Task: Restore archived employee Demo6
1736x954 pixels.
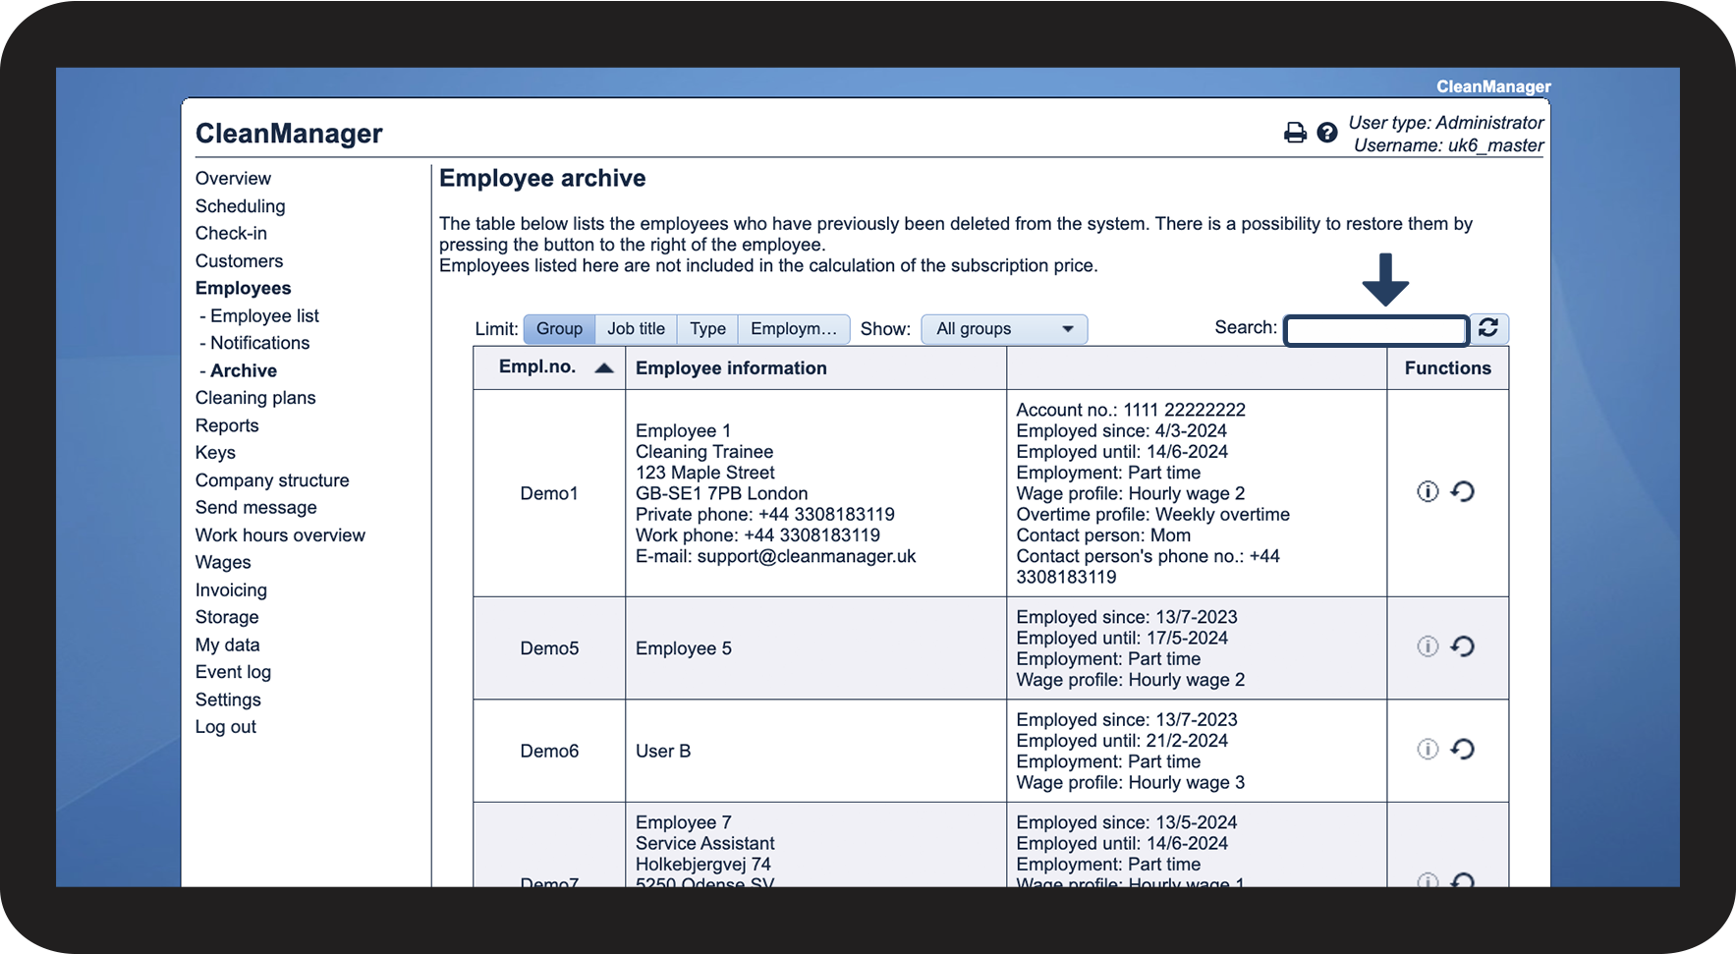Action: [x=1463, y=750]
